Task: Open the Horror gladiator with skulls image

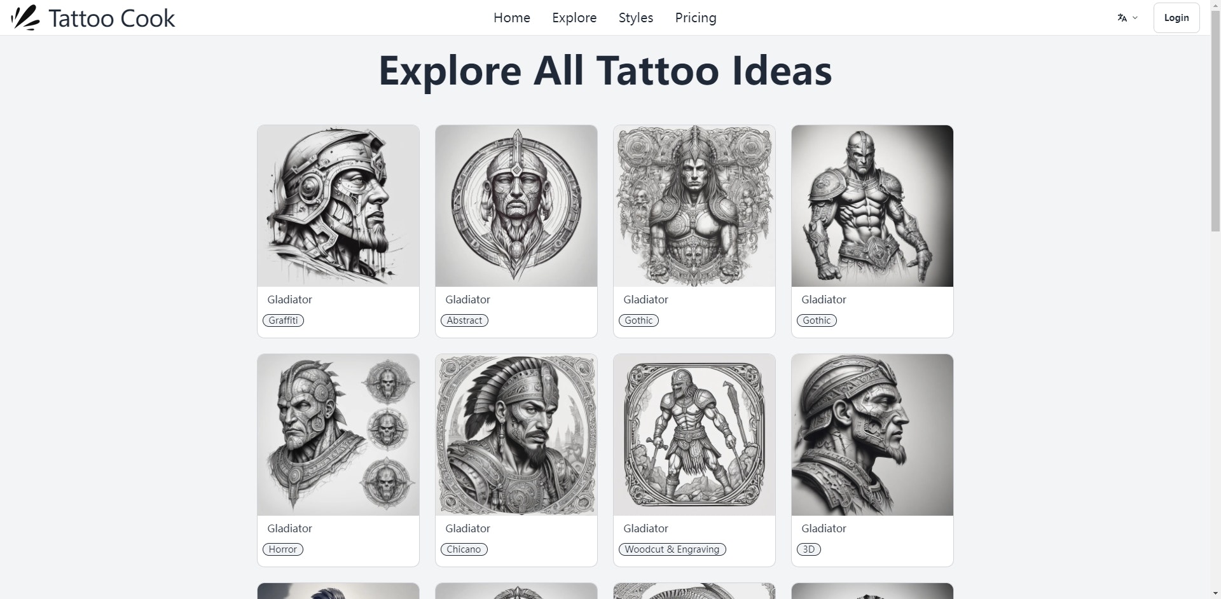Action: 338,435
